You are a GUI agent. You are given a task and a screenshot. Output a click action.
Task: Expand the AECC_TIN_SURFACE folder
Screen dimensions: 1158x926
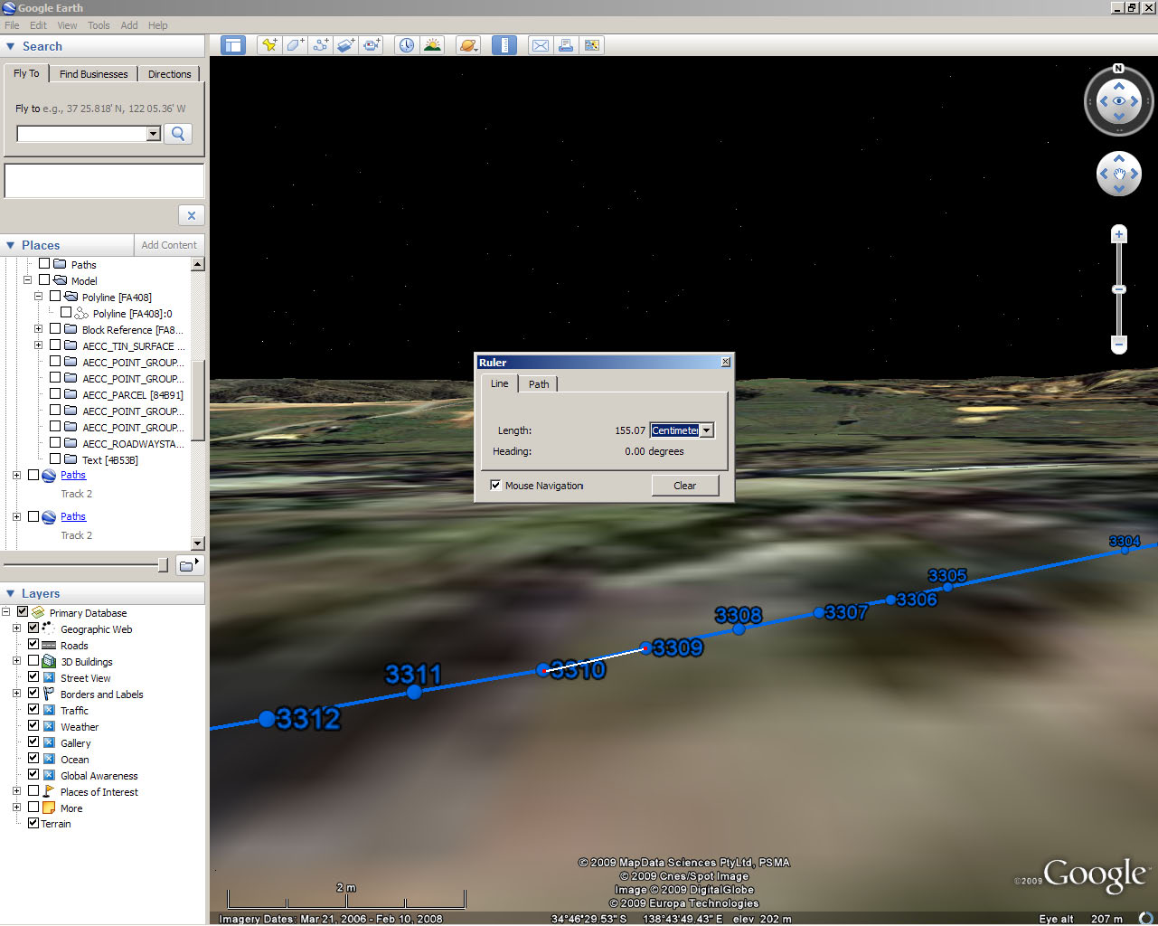[x=38, y=345]
